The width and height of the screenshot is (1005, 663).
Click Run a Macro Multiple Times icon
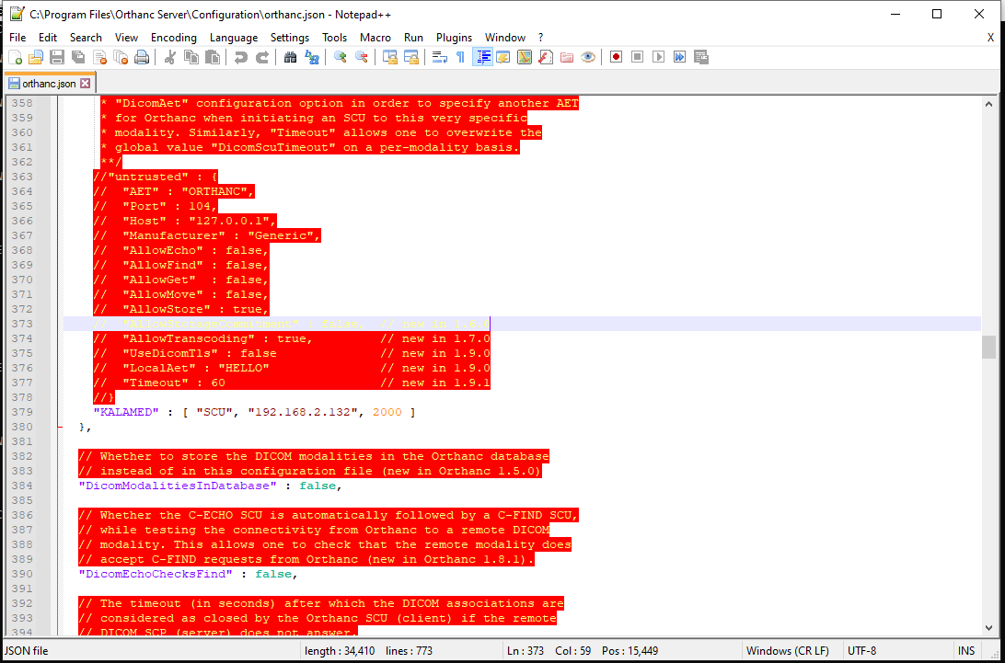click(x=679, y=57)
